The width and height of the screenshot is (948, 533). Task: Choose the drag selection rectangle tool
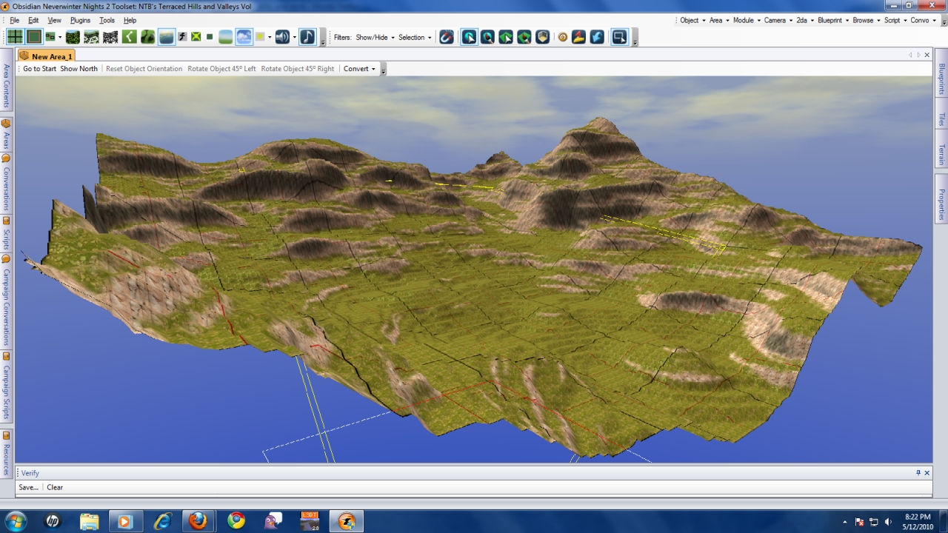point(619,37)
